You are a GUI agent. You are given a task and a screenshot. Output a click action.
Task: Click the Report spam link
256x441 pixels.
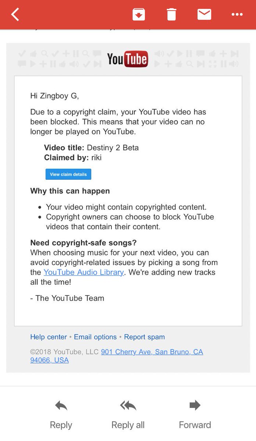144,337
